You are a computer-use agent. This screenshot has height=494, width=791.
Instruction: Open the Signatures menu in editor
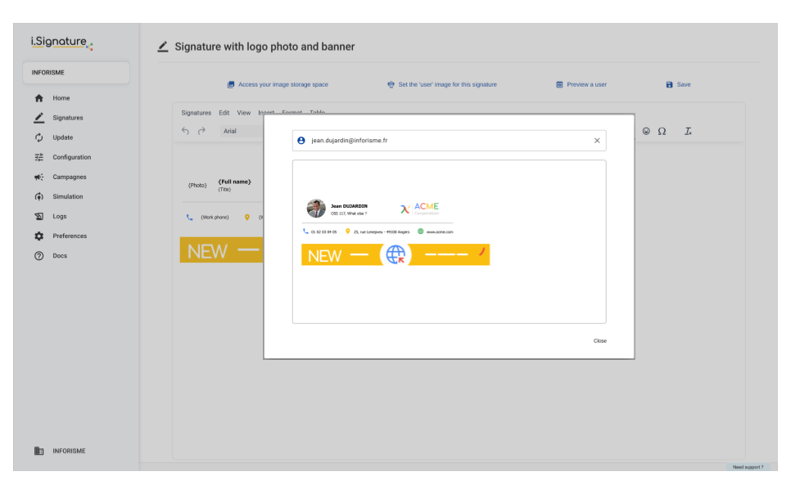pyautogui.click(x=197, y=113)
